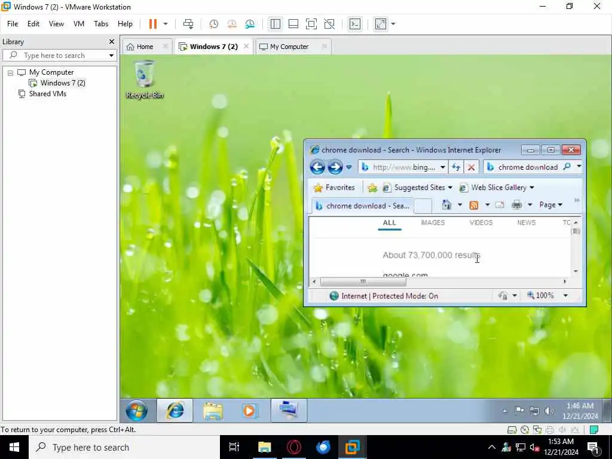Select the VIDEOS tab in Bing results
Image resolution: width=612 pixels, height=459 pixels.
pyautogui.click(x=481, y=222)
